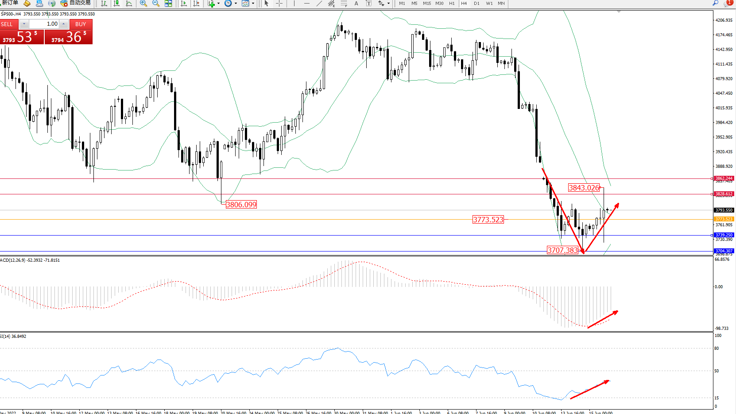
Task: Increase lot volume with up arrow
Action: coord(64,24)
